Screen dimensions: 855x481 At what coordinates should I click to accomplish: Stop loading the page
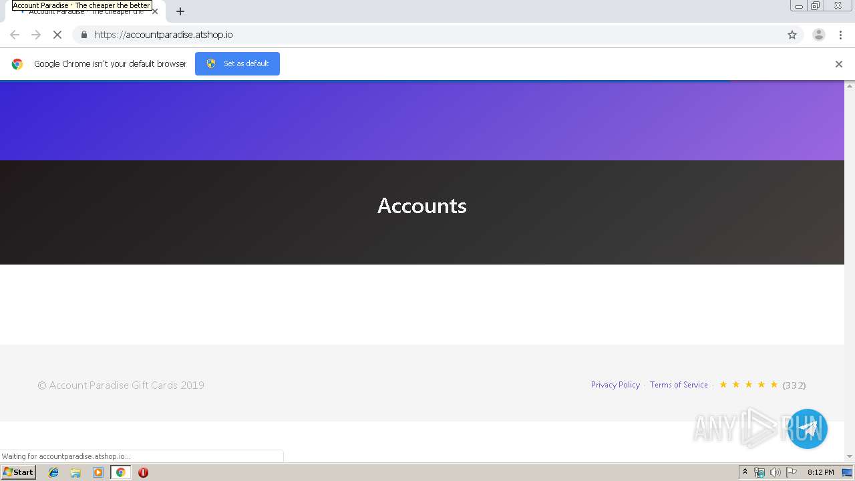[57, 35]
